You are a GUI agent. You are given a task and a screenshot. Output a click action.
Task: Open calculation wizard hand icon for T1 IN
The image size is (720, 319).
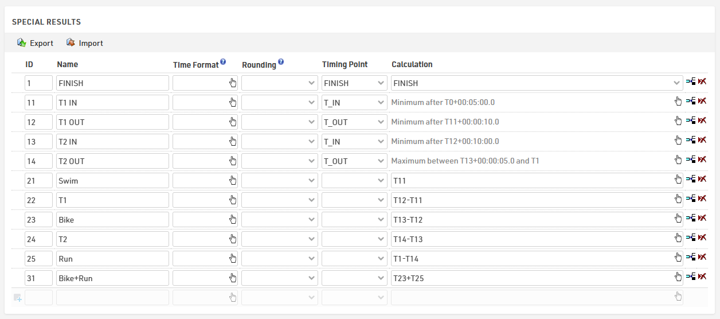pos(678,102)
